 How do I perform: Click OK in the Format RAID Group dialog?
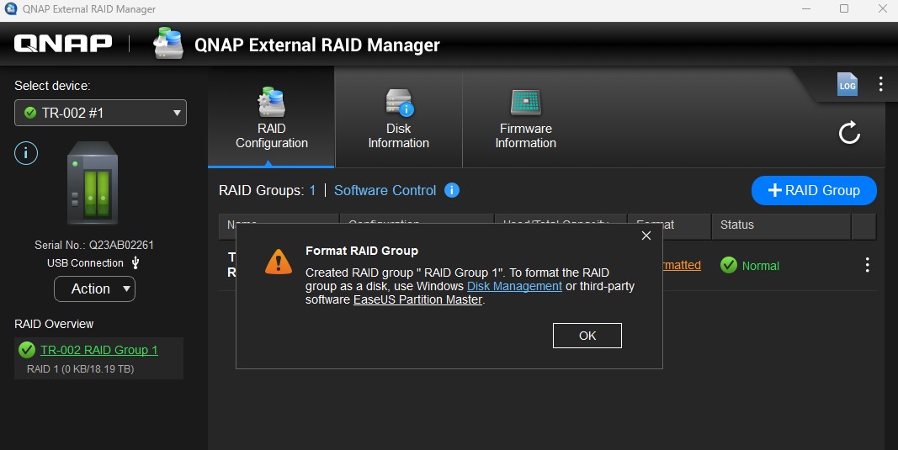tap(587, 336)
